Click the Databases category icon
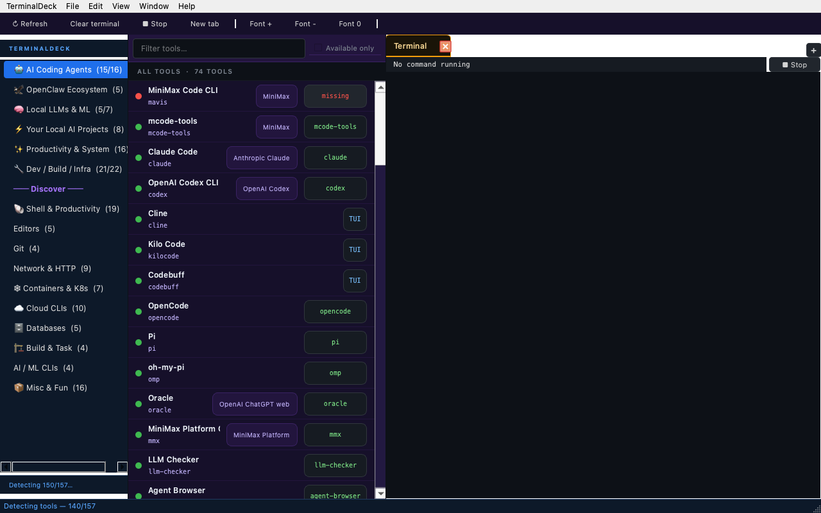Screen dimensions: 821x513 click(x=19, y=328)
